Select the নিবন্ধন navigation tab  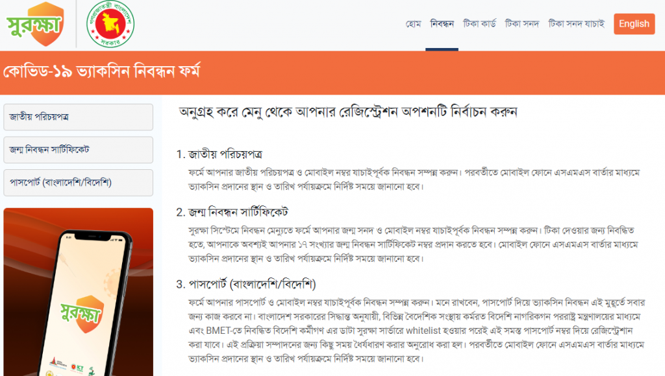pos(442,24)
